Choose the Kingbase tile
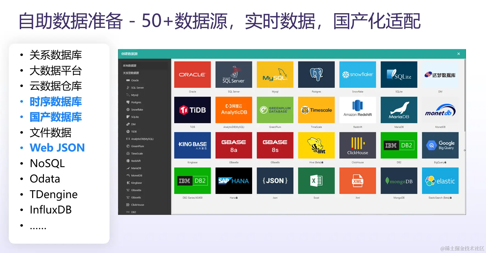This screenshot has width=486, height=253. 192,145
